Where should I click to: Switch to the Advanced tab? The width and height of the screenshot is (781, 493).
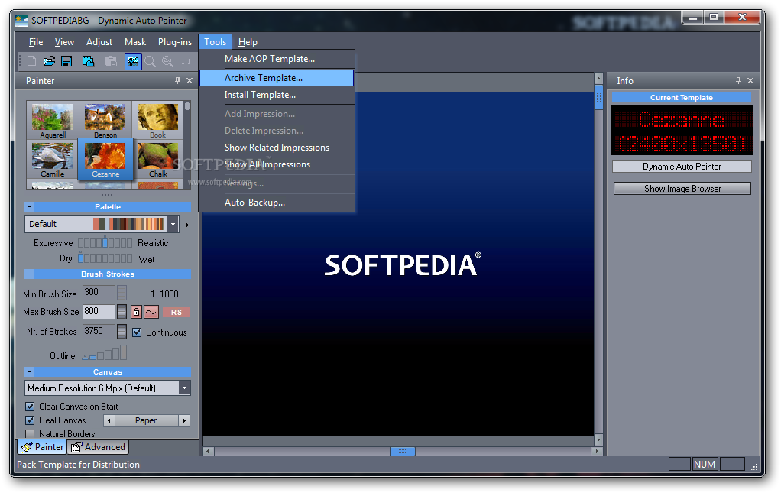coord(98,446)
